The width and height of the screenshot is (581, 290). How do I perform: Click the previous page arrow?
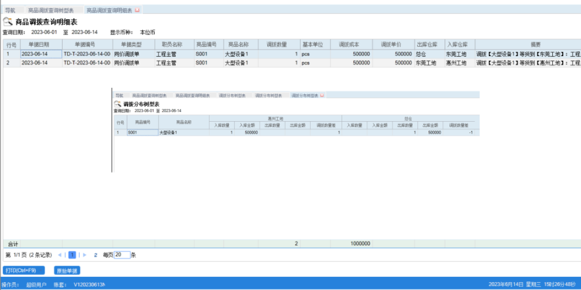click(x=65, y=255)
